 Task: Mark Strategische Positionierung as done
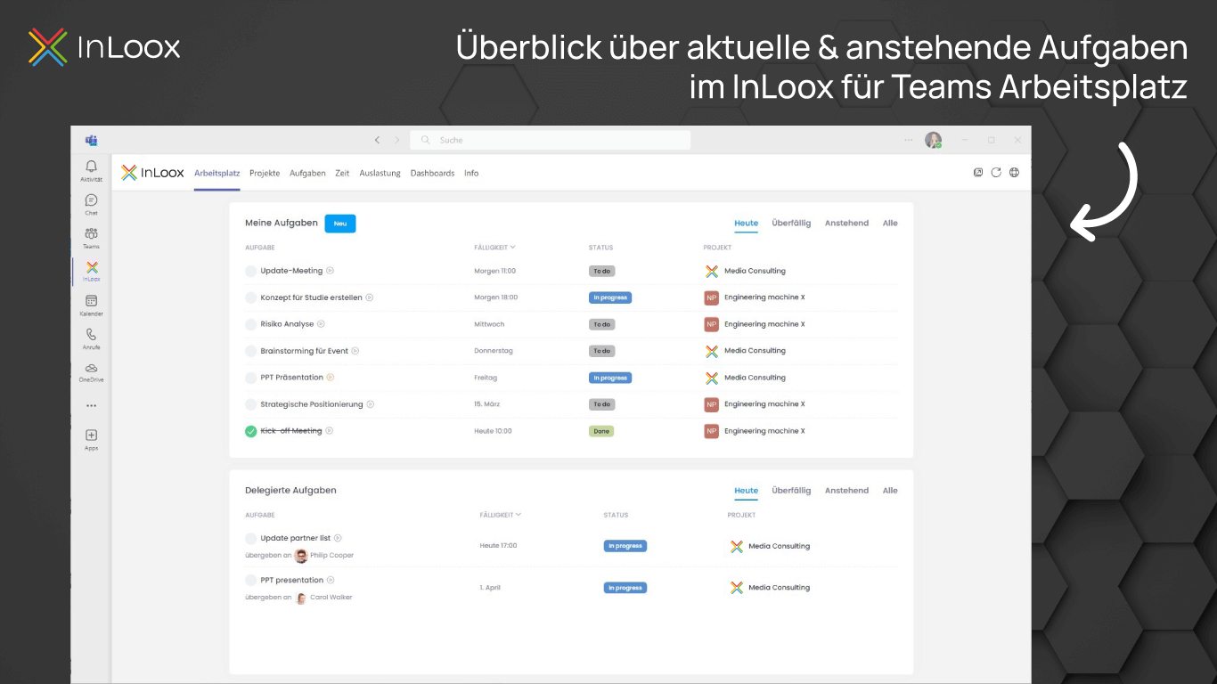[x=250, y=404]
